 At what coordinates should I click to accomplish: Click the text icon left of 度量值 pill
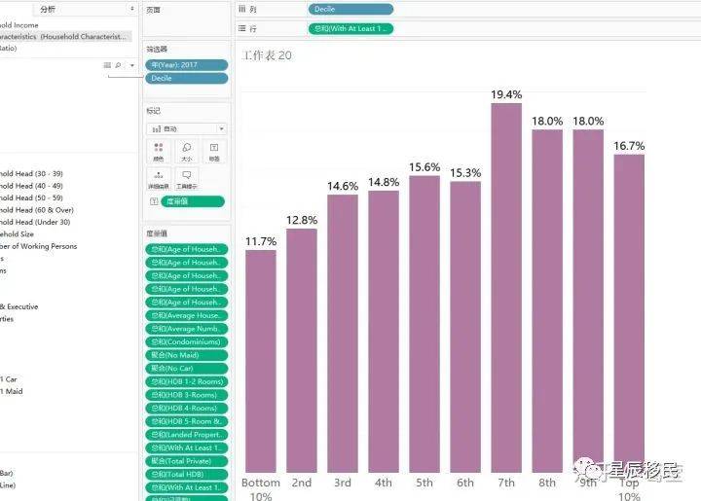tap(154, 201)
